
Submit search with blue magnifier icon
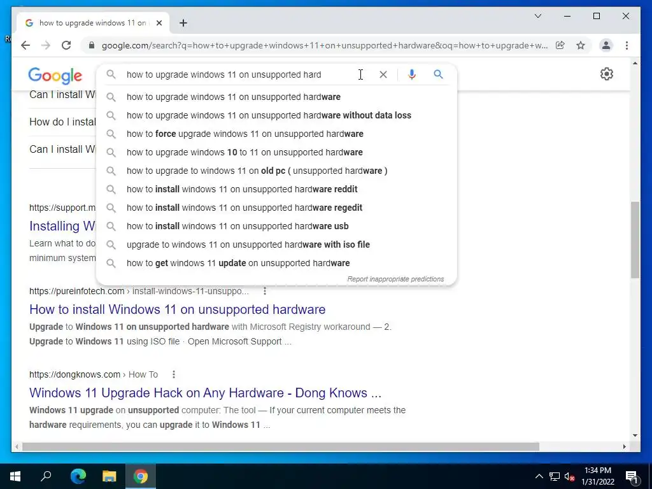pyautogui.click(x=438, y=74)
